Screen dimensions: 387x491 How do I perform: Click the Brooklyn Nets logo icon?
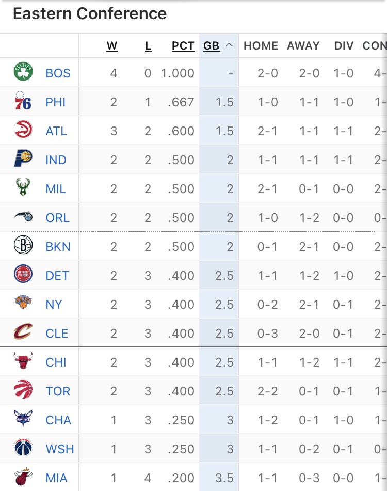pyautogui.click(x=23, y=246)
